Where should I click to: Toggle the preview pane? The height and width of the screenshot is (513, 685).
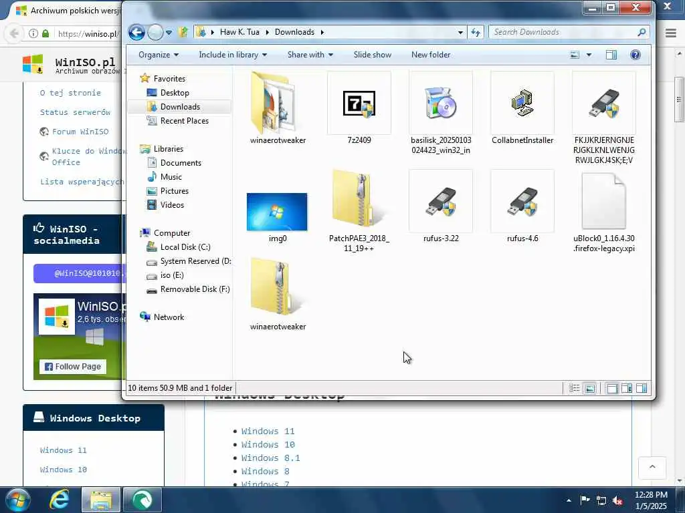tap(611, 55)
